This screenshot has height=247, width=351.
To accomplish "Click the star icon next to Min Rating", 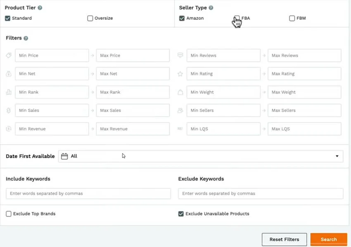I will [180, 73].
